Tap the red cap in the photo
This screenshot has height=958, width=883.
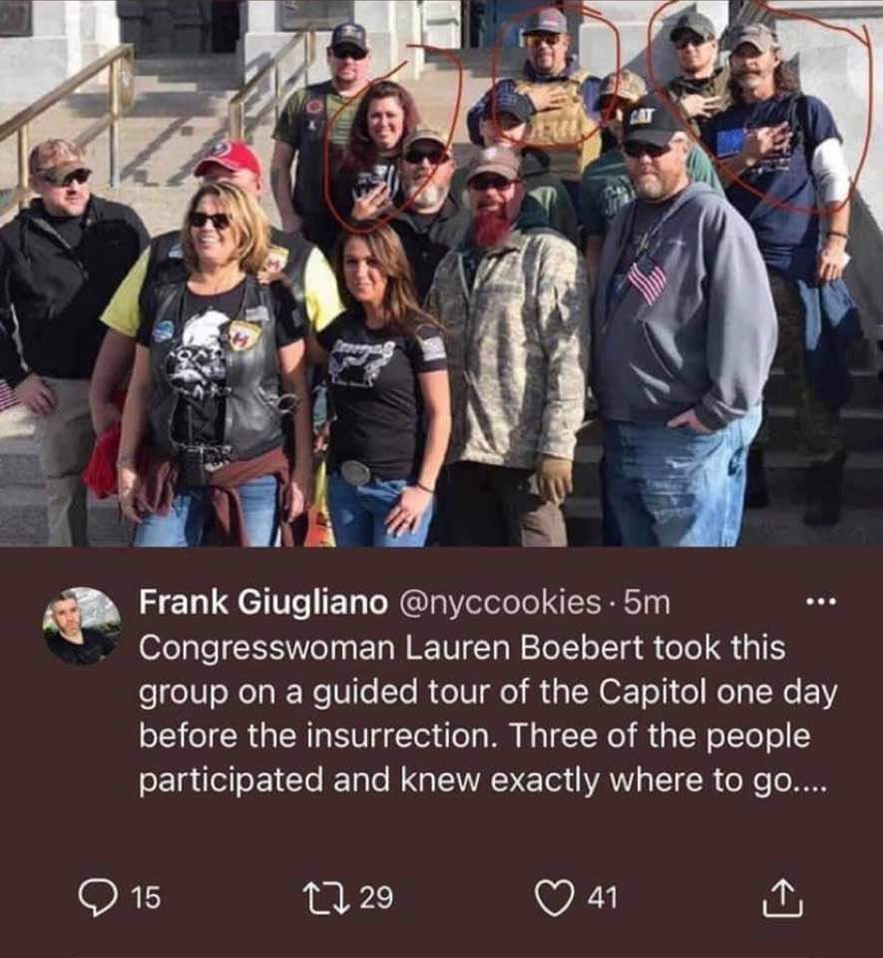(227, 157)
